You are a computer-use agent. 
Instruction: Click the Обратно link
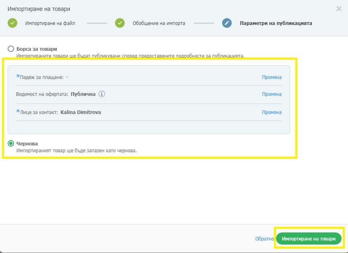coord(265,239)
